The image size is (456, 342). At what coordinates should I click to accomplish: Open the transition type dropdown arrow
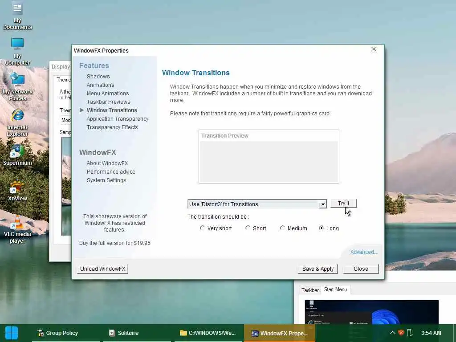point(323,204)
